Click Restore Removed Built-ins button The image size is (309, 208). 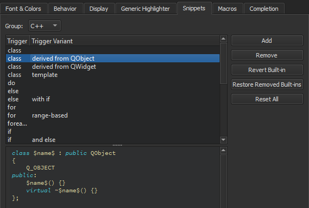tap(267, 84)
